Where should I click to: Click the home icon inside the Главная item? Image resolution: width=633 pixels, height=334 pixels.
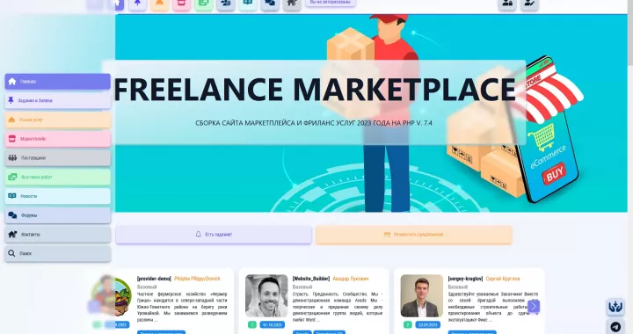click(12, 82)
